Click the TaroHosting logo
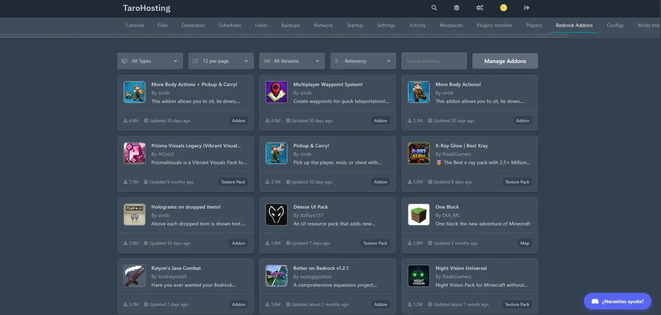This screenshot has height=315, width=661. coord(147,8)
